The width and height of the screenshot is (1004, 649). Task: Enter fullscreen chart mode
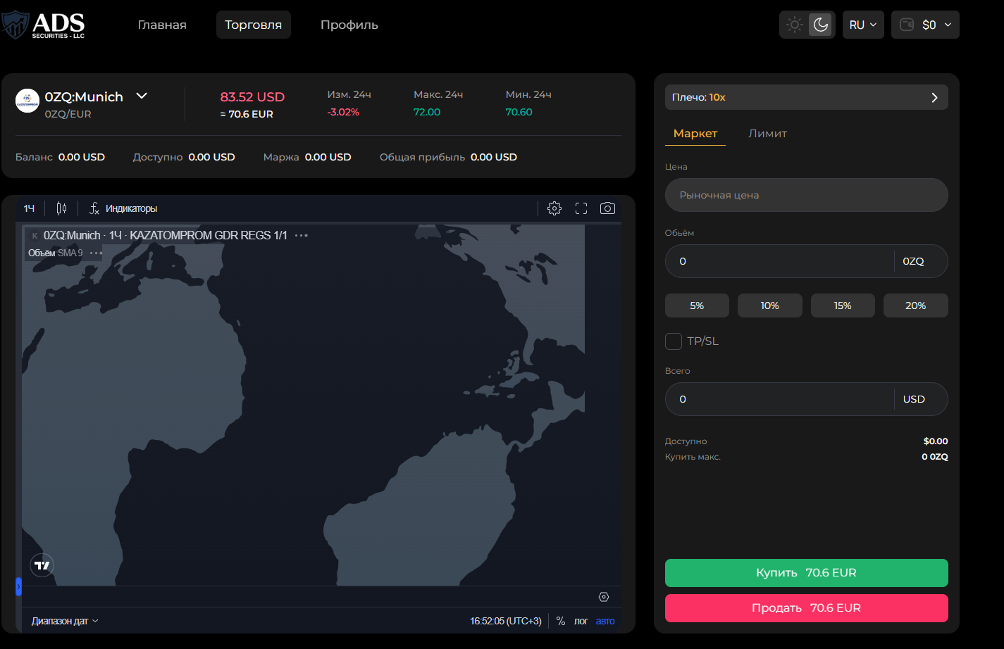point(581,208)
